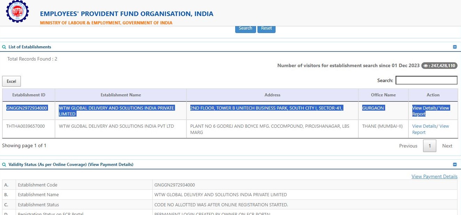Click magnifier icon beside List of Establishments

click(4, 47)
